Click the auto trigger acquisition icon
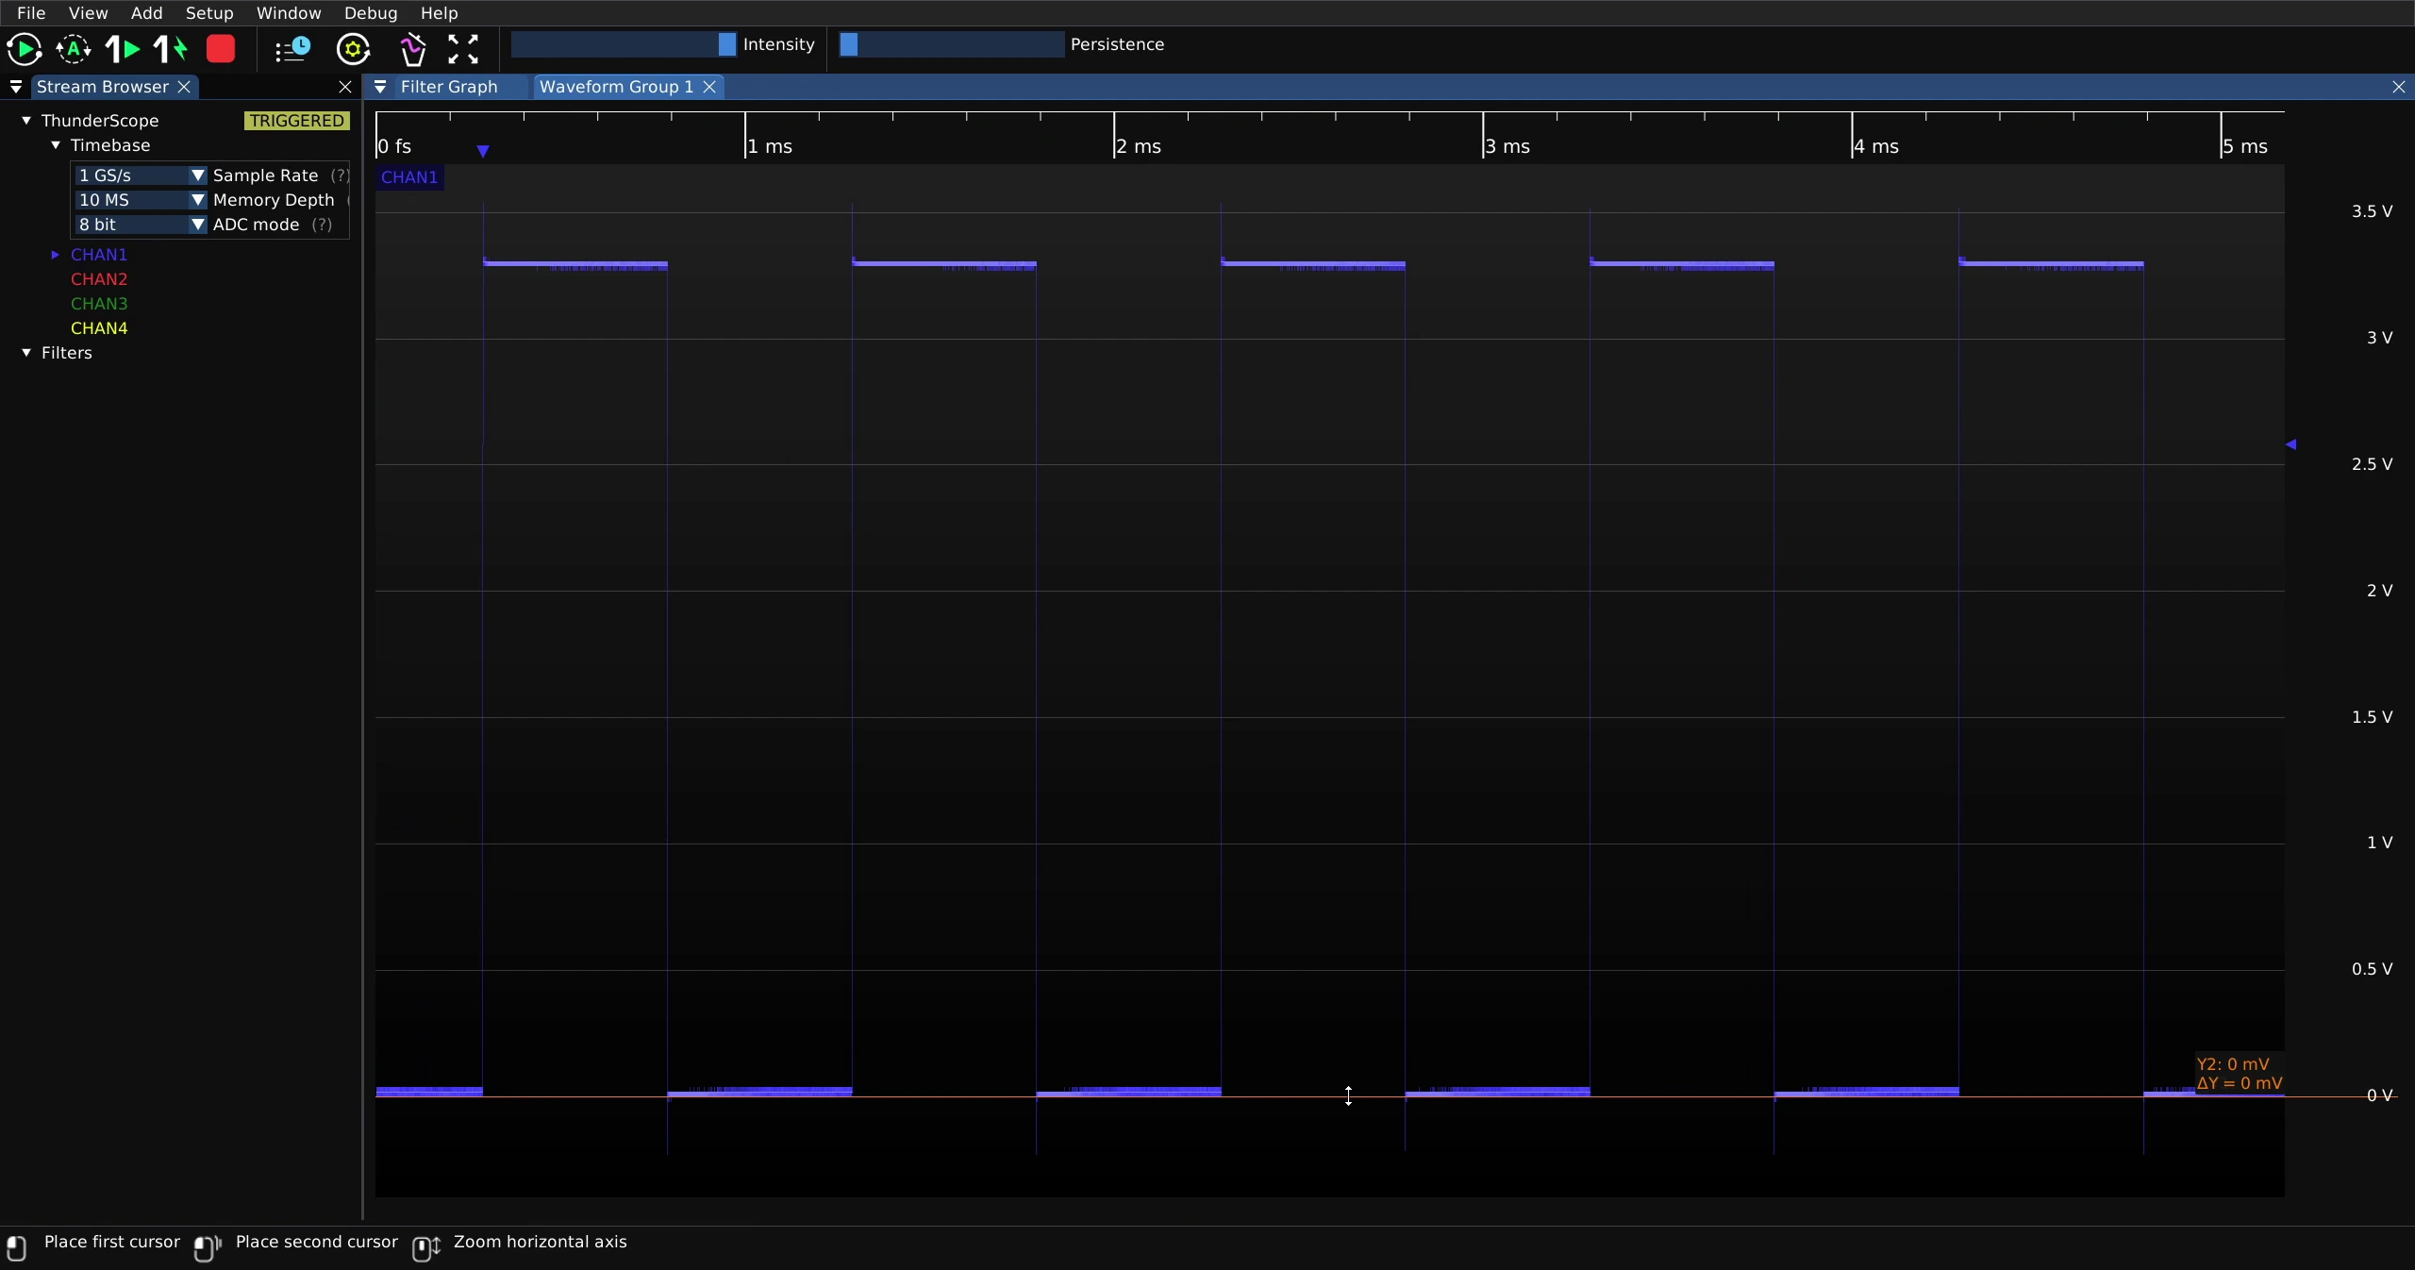This screenshot has width=2415, height=1270. [x=74, y=48]
